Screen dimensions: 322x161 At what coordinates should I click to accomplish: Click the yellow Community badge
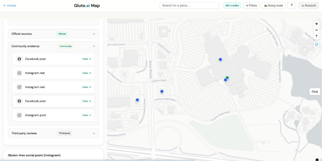[66, 46]
